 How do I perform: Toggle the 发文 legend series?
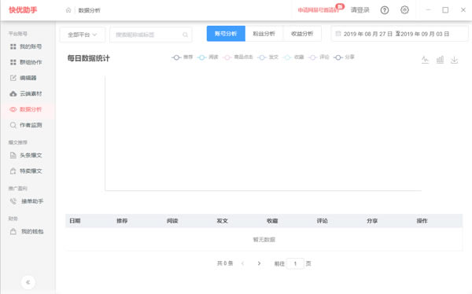pos(268,57)
